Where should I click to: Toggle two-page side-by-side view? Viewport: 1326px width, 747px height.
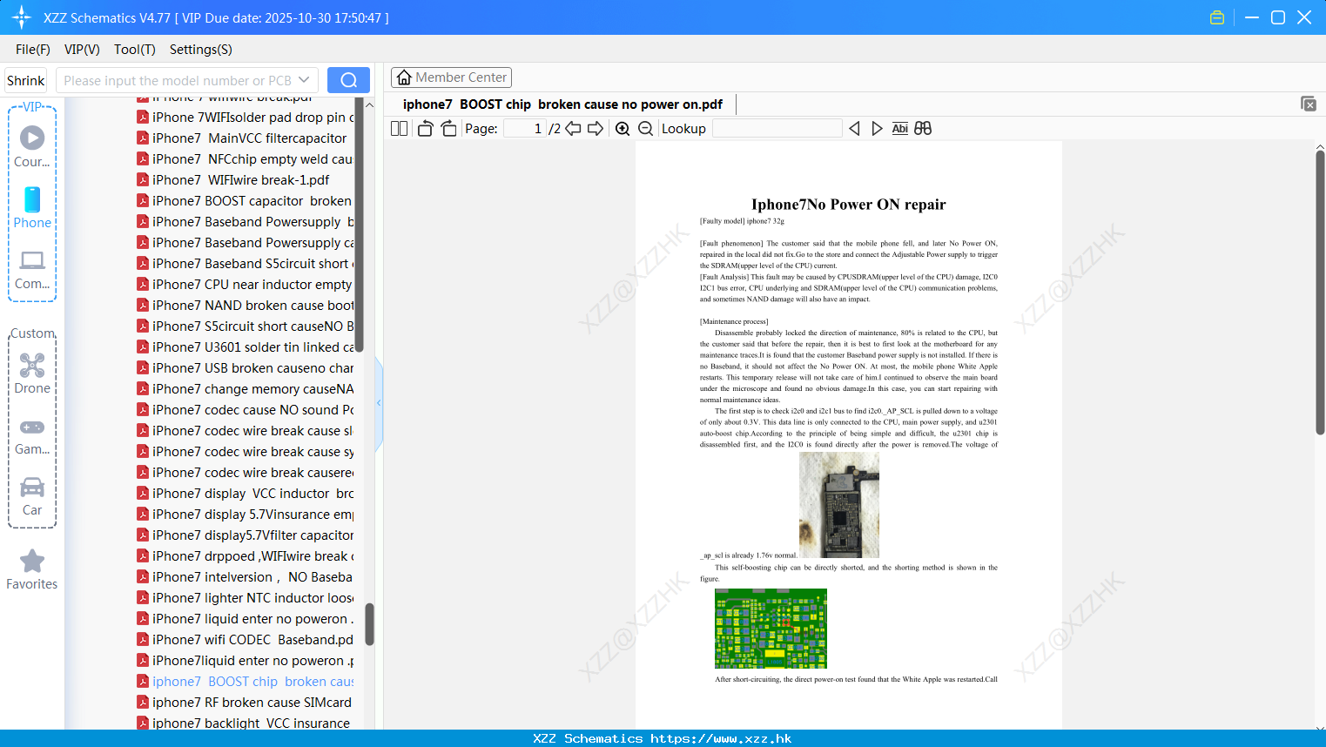coord(400,129)
